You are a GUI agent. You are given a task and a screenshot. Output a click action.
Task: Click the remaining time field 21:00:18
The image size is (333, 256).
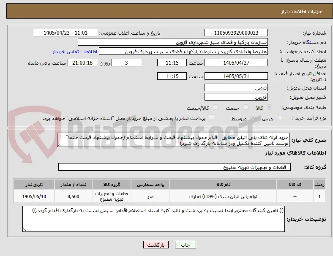[x=82, y=63]
